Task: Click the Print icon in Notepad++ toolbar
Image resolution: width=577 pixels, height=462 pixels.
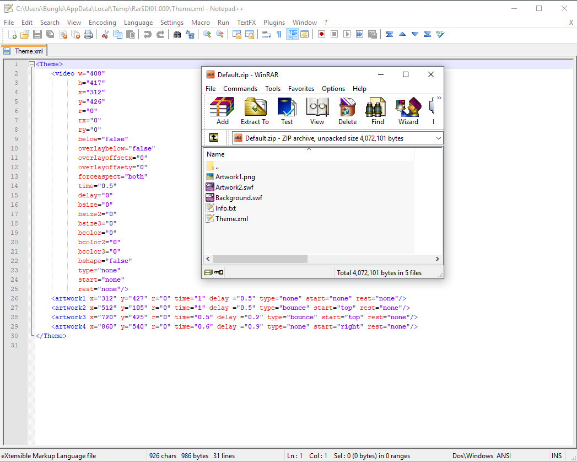Action: [88, 34]
